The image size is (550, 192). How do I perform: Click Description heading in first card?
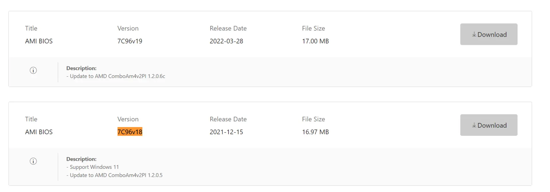(x=81, y=68)
